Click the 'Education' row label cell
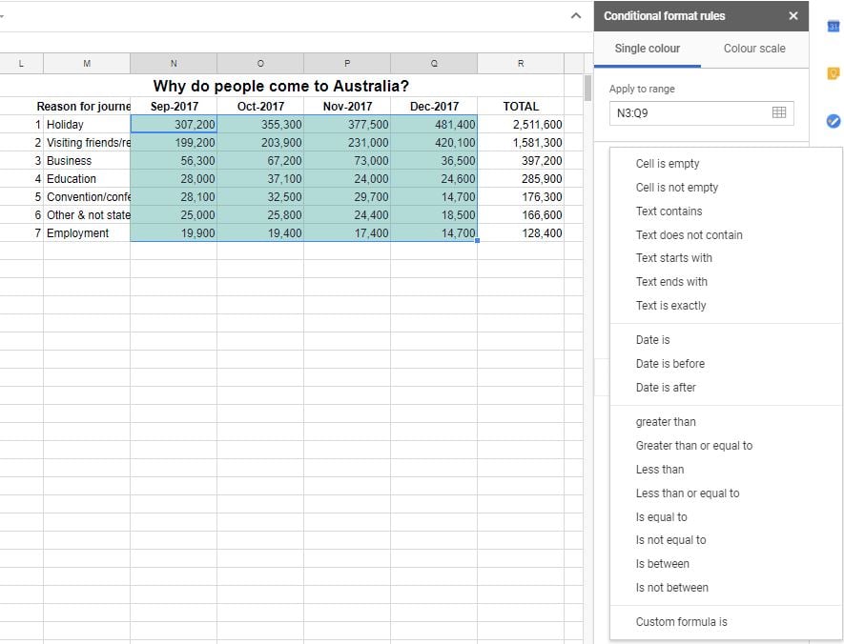 coord(87,179)
